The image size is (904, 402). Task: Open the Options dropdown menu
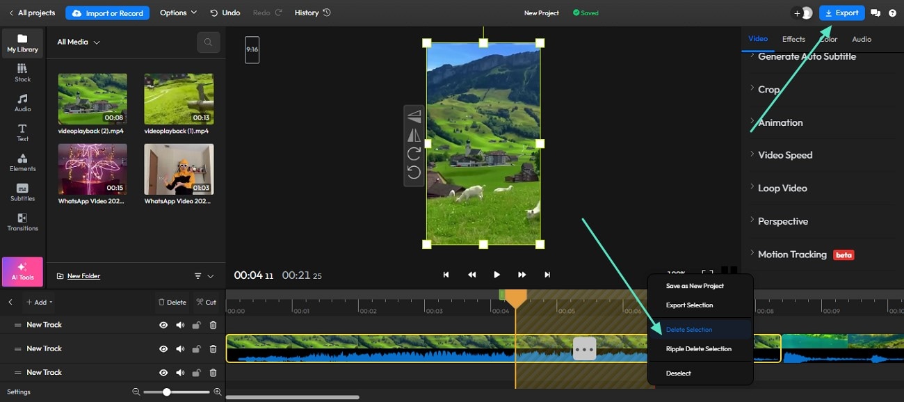[x=178, y=13]
